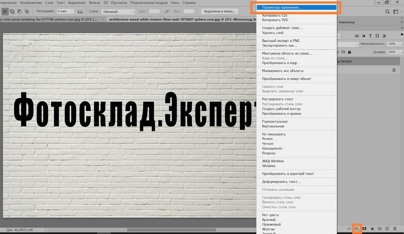Viewport: 404px width, 234px height.
Task: Switch to the Навигатор panel tab
Action: point(347,22)
